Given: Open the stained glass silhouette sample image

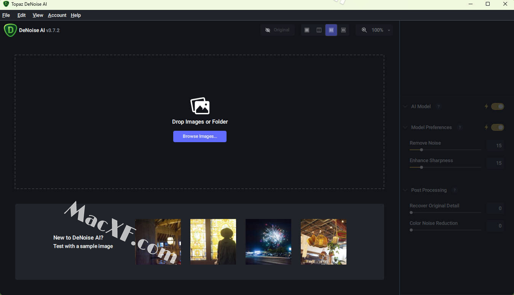Looking at the screenshot, I should (x=213, y=242).
